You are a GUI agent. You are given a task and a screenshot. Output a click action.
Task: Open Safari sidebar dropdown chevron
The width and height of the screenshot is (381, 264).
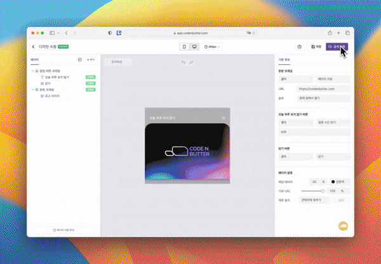click(x=58, y=33)
